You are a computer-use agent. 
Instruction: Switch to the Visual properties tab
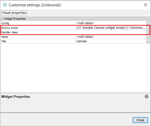pyautogui.click(x=14, y=13)
